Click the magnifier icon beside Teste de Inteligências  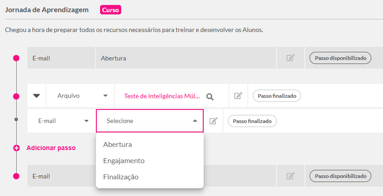tap(210, 97)
